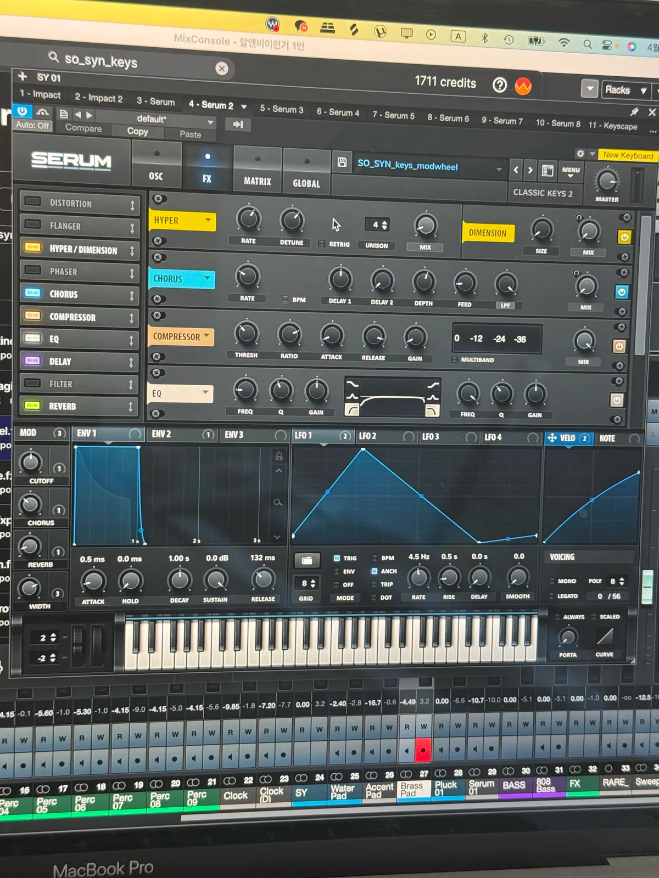Click the Paste button
Image resolution: width=659 pixels, height=878 pixels.
tap(190, 134)
